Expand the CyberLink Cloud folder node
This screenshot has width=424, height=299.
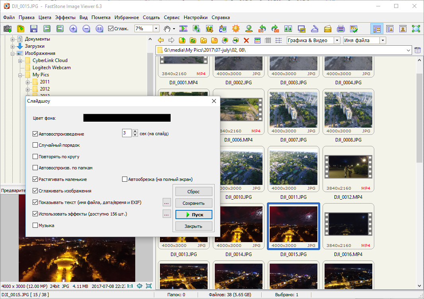(20, 60)
